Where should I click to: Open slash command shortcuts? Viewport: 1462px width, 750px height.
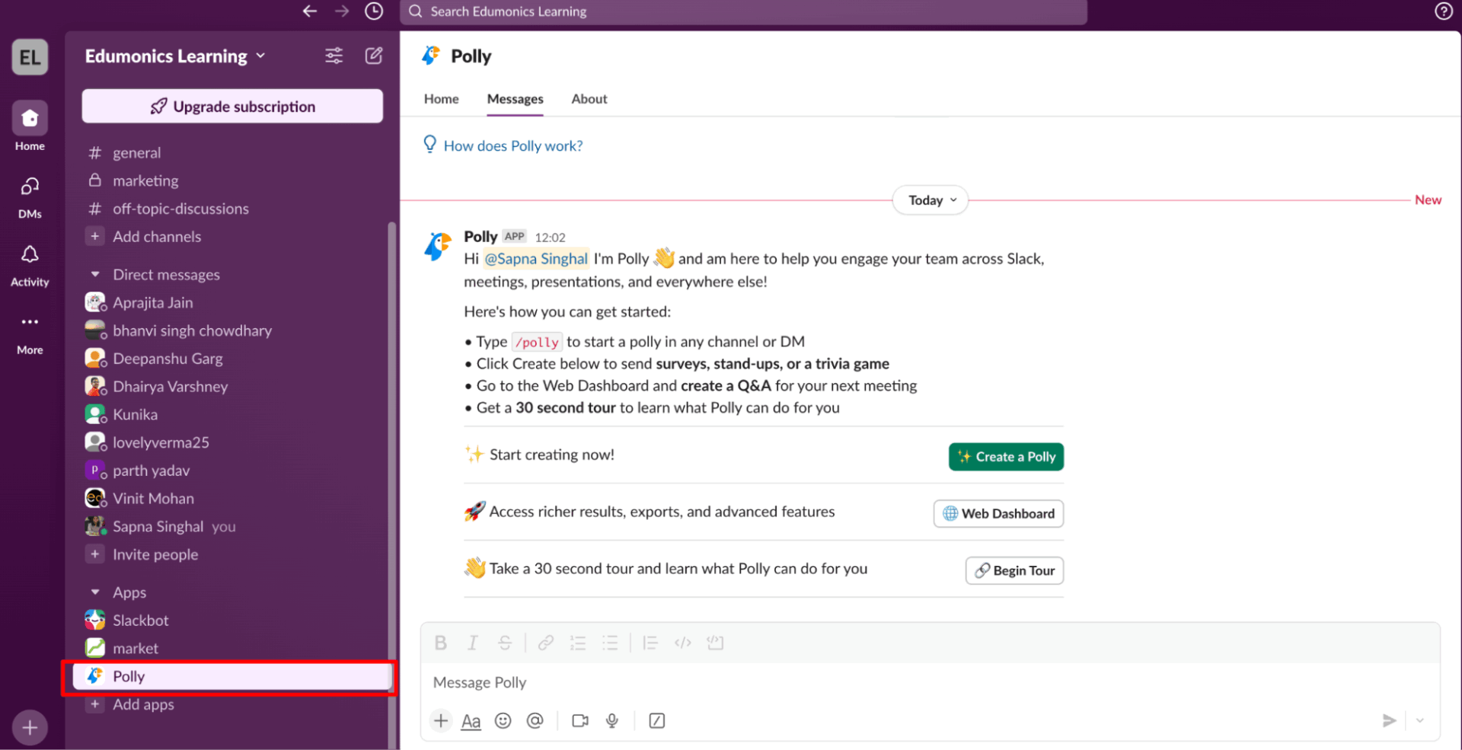coord(657,720)
